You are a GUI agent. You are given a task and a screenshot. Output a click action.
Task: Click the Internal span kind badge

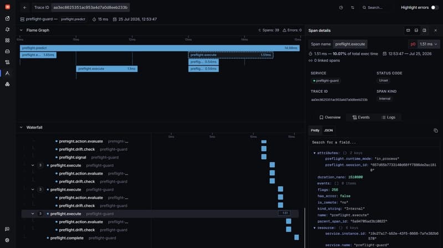[x=385, y=99]
